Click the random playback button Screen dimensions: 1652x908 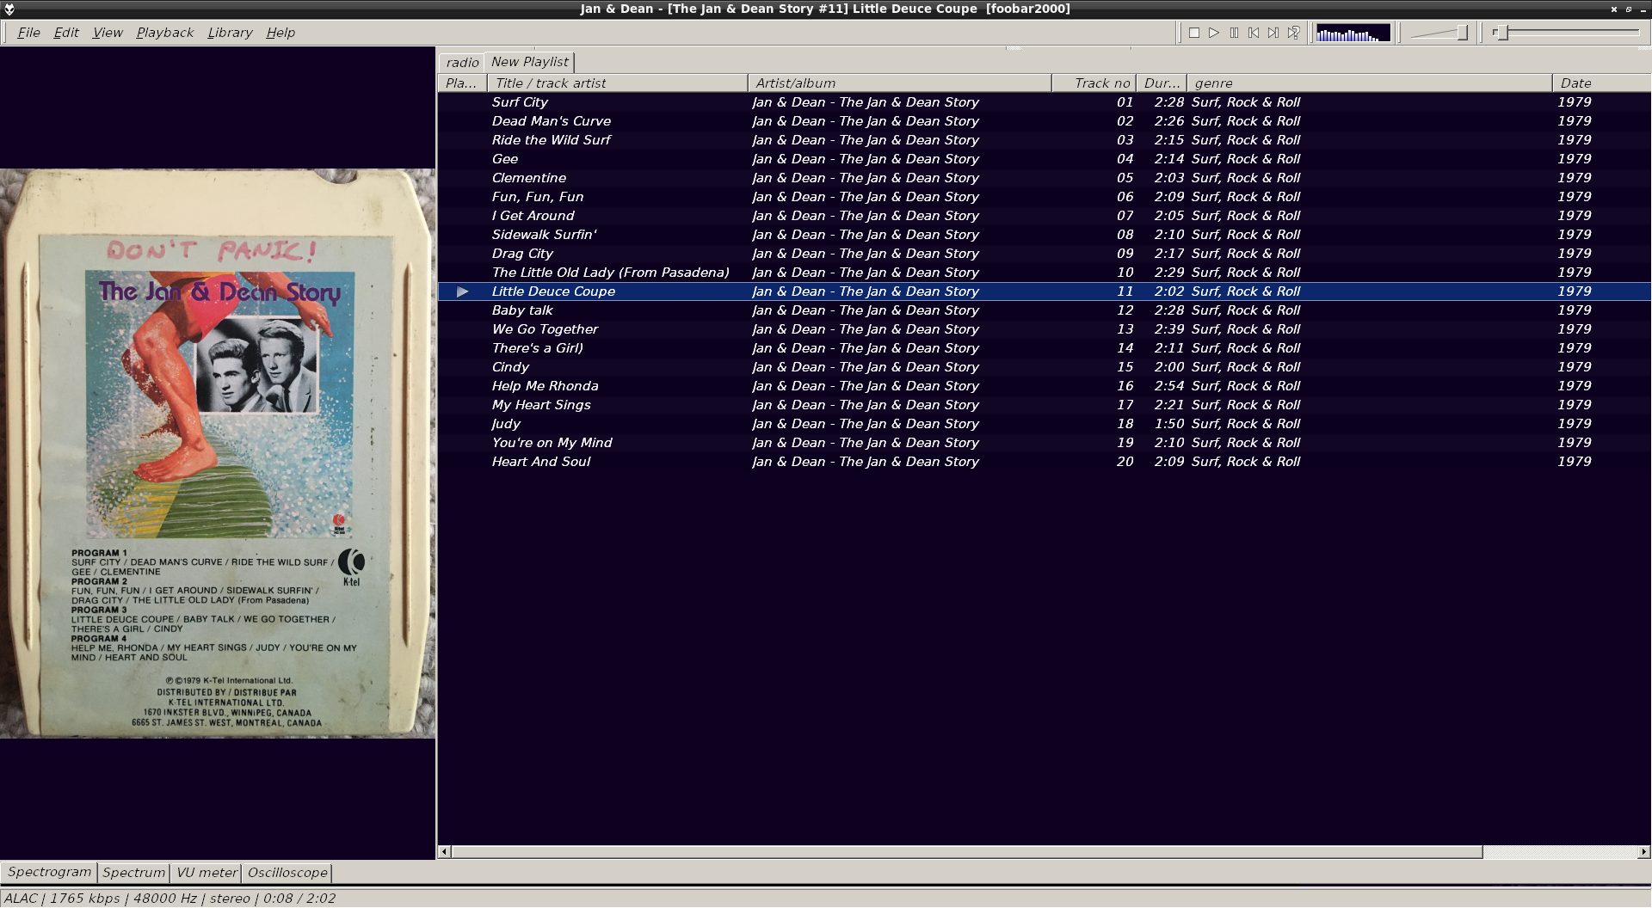point(1293,33)
